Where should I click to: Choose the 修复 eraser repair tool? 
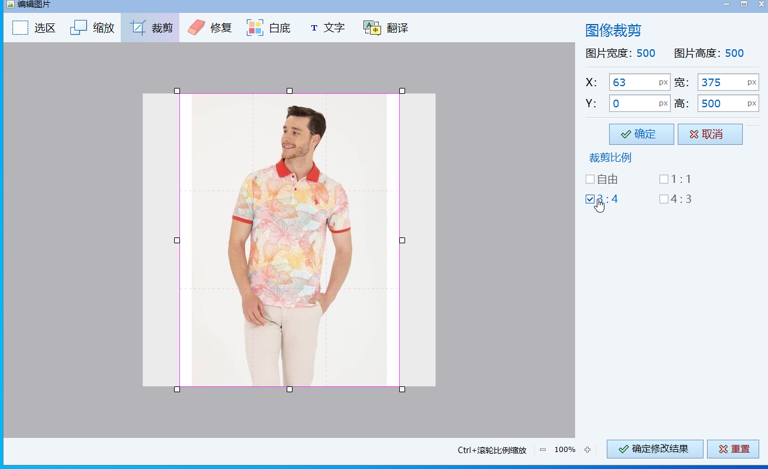(x=209, y=28)
